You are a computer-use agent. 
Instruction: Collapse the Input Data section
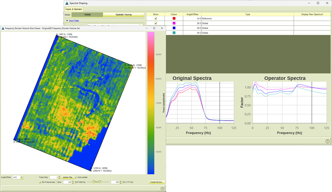(67, 21)
